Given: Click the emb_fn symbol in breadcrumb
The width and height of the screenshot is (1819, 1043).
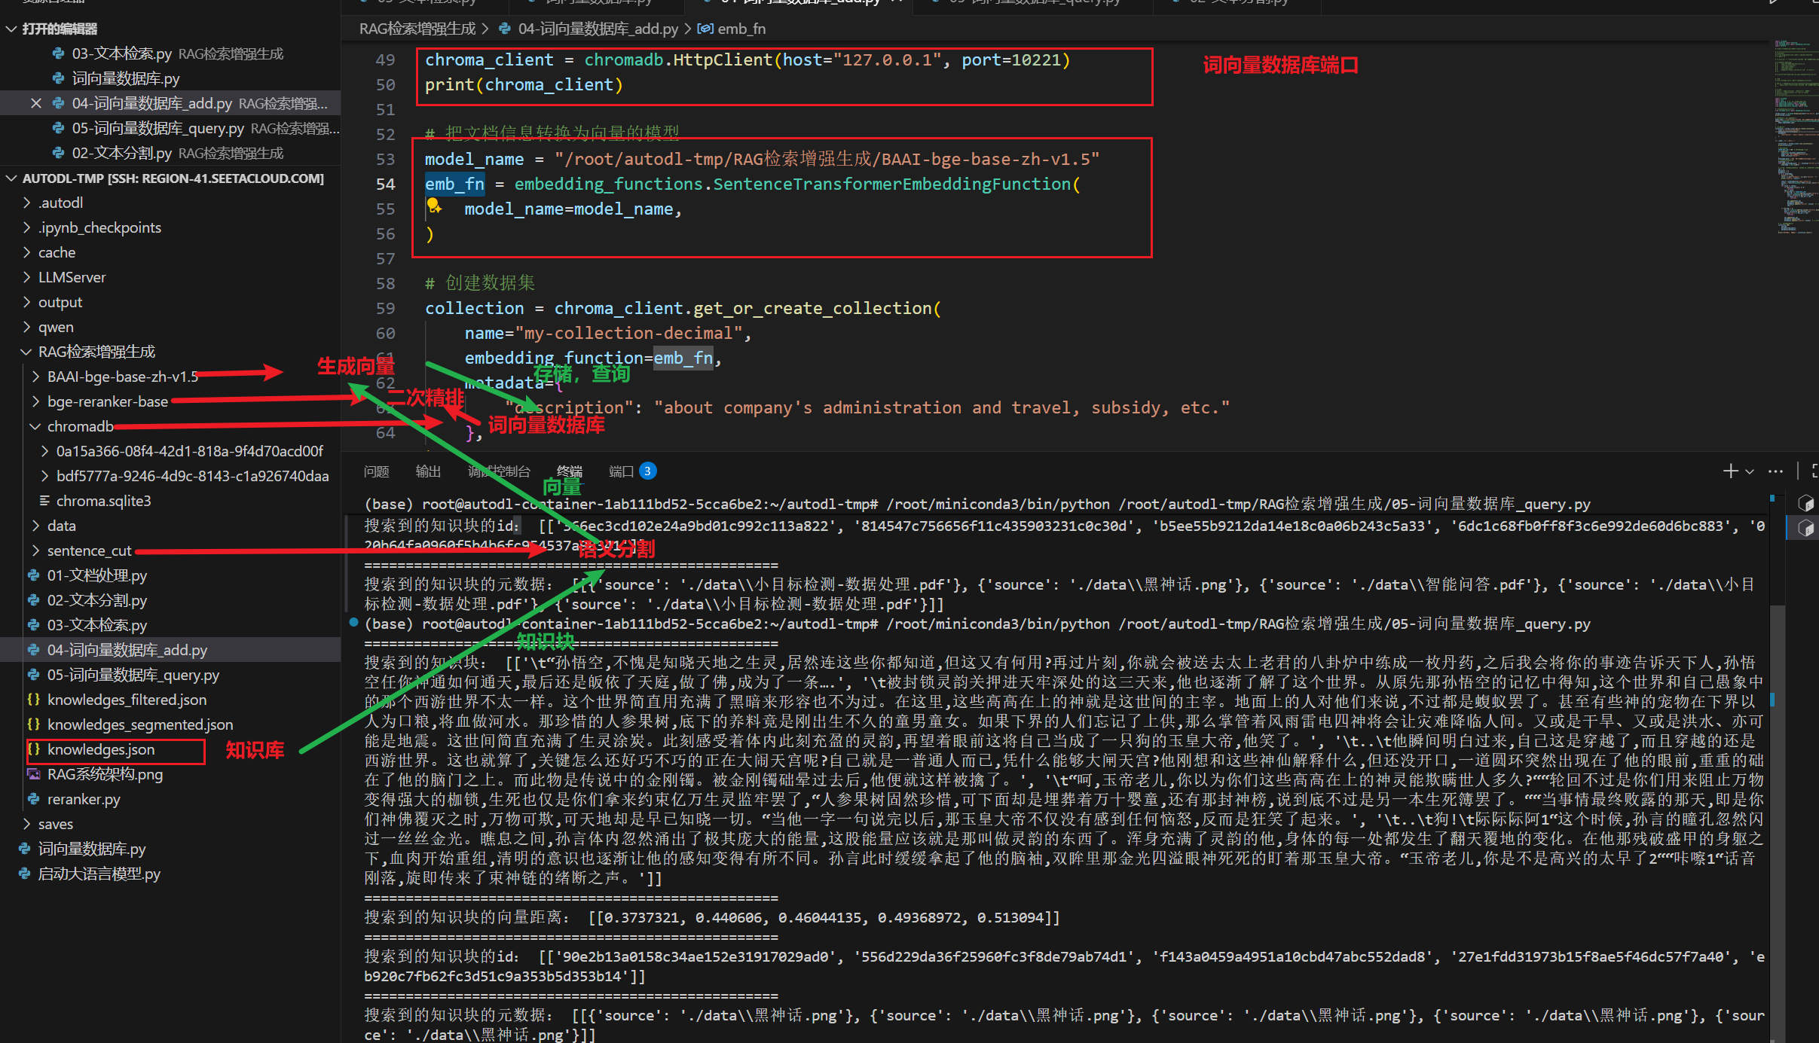Looking at the screenshot, I should coord(741,29).
